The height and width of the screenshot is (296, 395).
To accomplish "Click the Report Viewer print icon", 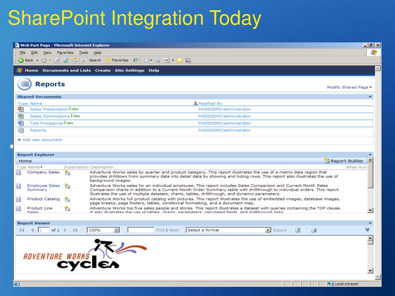I will [314, 230].
